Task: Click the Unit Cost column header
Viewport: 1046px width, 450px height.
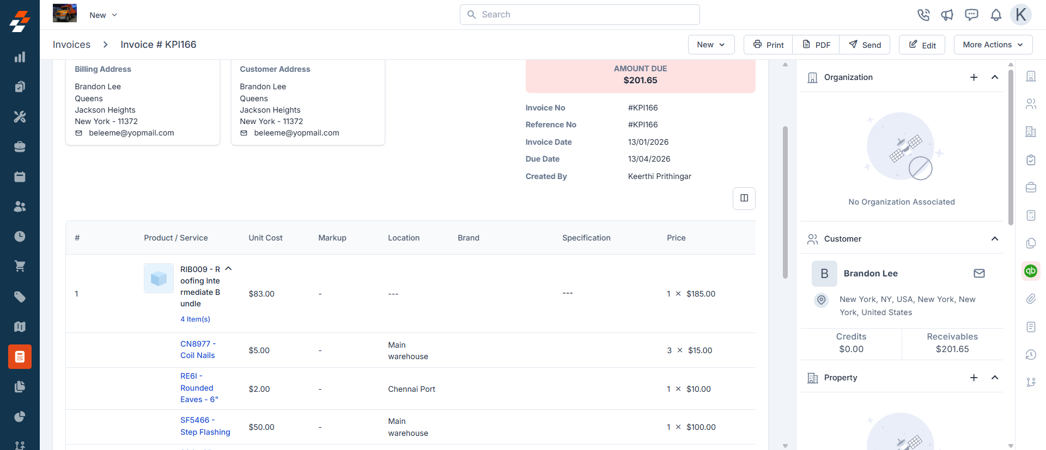Action: click(x=265, y=238)
